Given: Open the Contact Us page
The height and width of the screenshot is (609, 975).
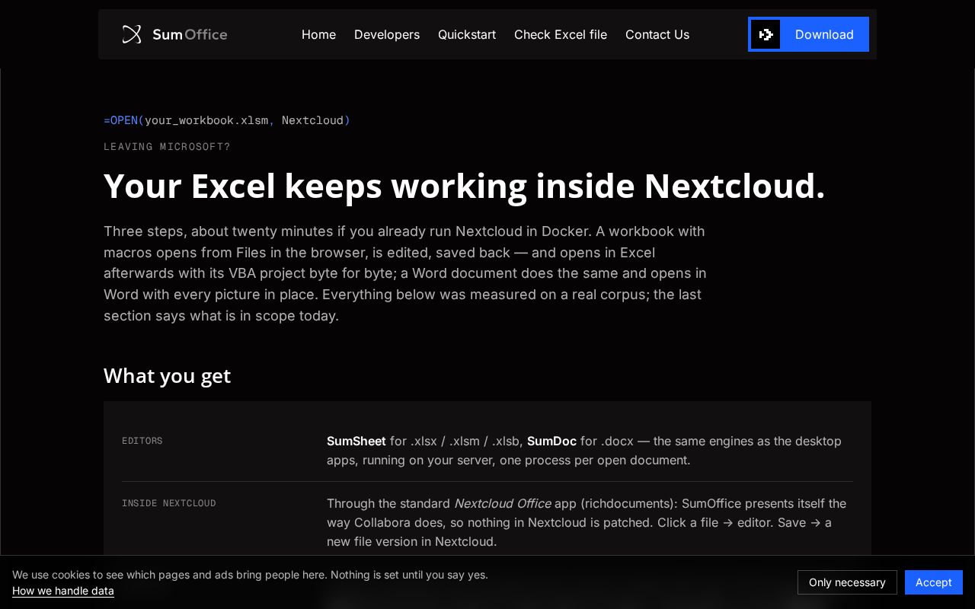Looking at the screenshot, I should [657, 34].
